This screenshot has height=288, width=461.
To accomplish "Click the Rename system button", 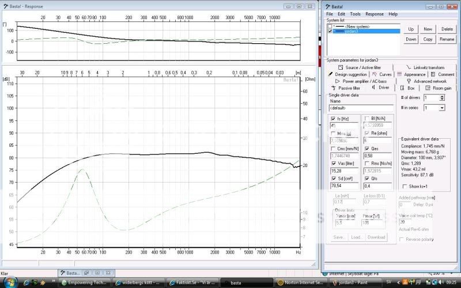I will pyautogui.click(x=447, y=39).
